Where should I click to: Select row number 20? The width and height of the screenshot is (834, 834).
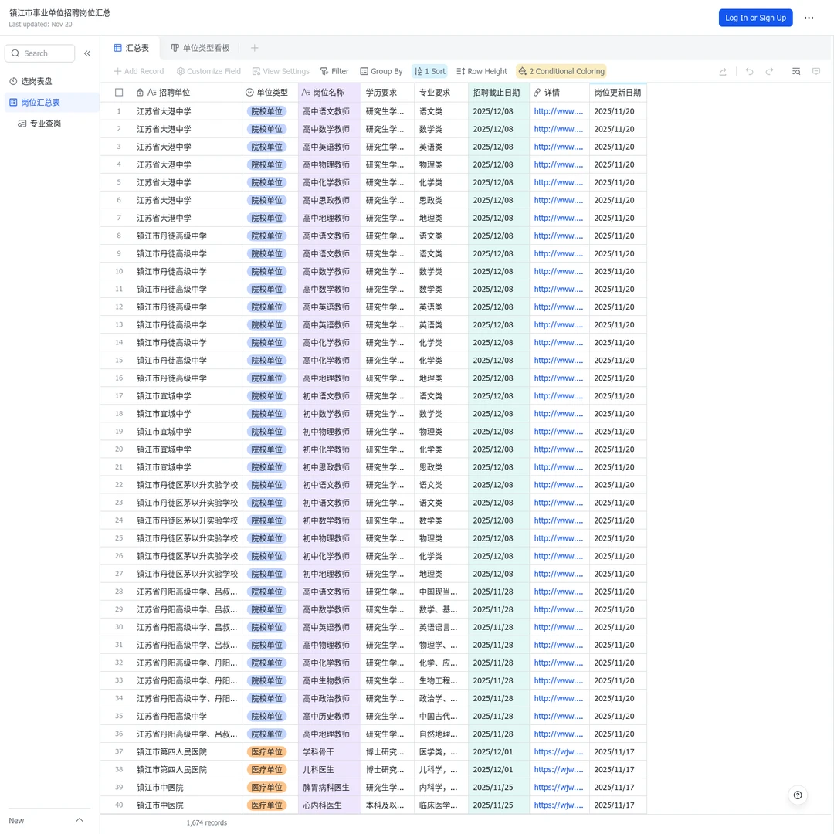pos(119,449)
